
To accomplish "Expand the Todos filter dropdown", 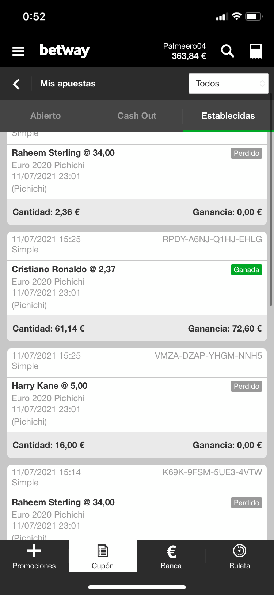I will pos(229,84).
